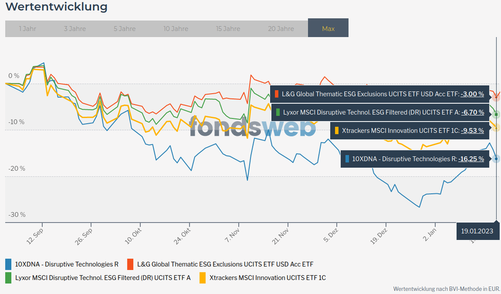Toggle red L&G Global Thematic legend square
The height and width of the screenshot is (294, 501).
pos(130,264)
